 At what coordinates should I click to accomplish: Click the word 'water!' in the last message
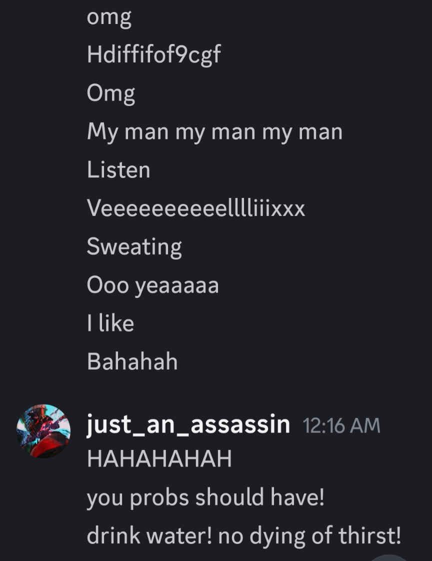pyautogui.click(x=179, y=535)
